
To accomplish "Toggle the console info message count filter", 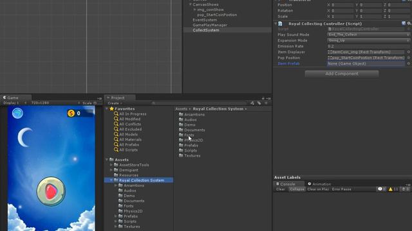I will 382,189.
